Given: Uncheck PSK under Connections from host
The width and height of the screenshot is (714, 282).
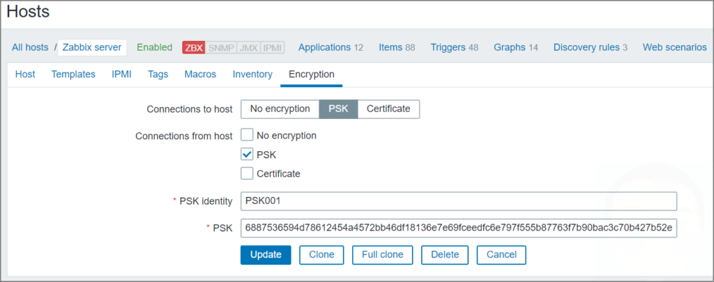Looking at the screenshot, I should pos(247,155).
